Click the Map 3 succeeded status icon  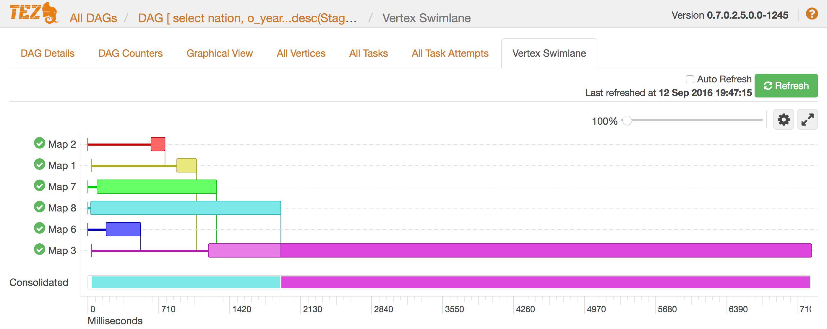[x=40, y=249]
